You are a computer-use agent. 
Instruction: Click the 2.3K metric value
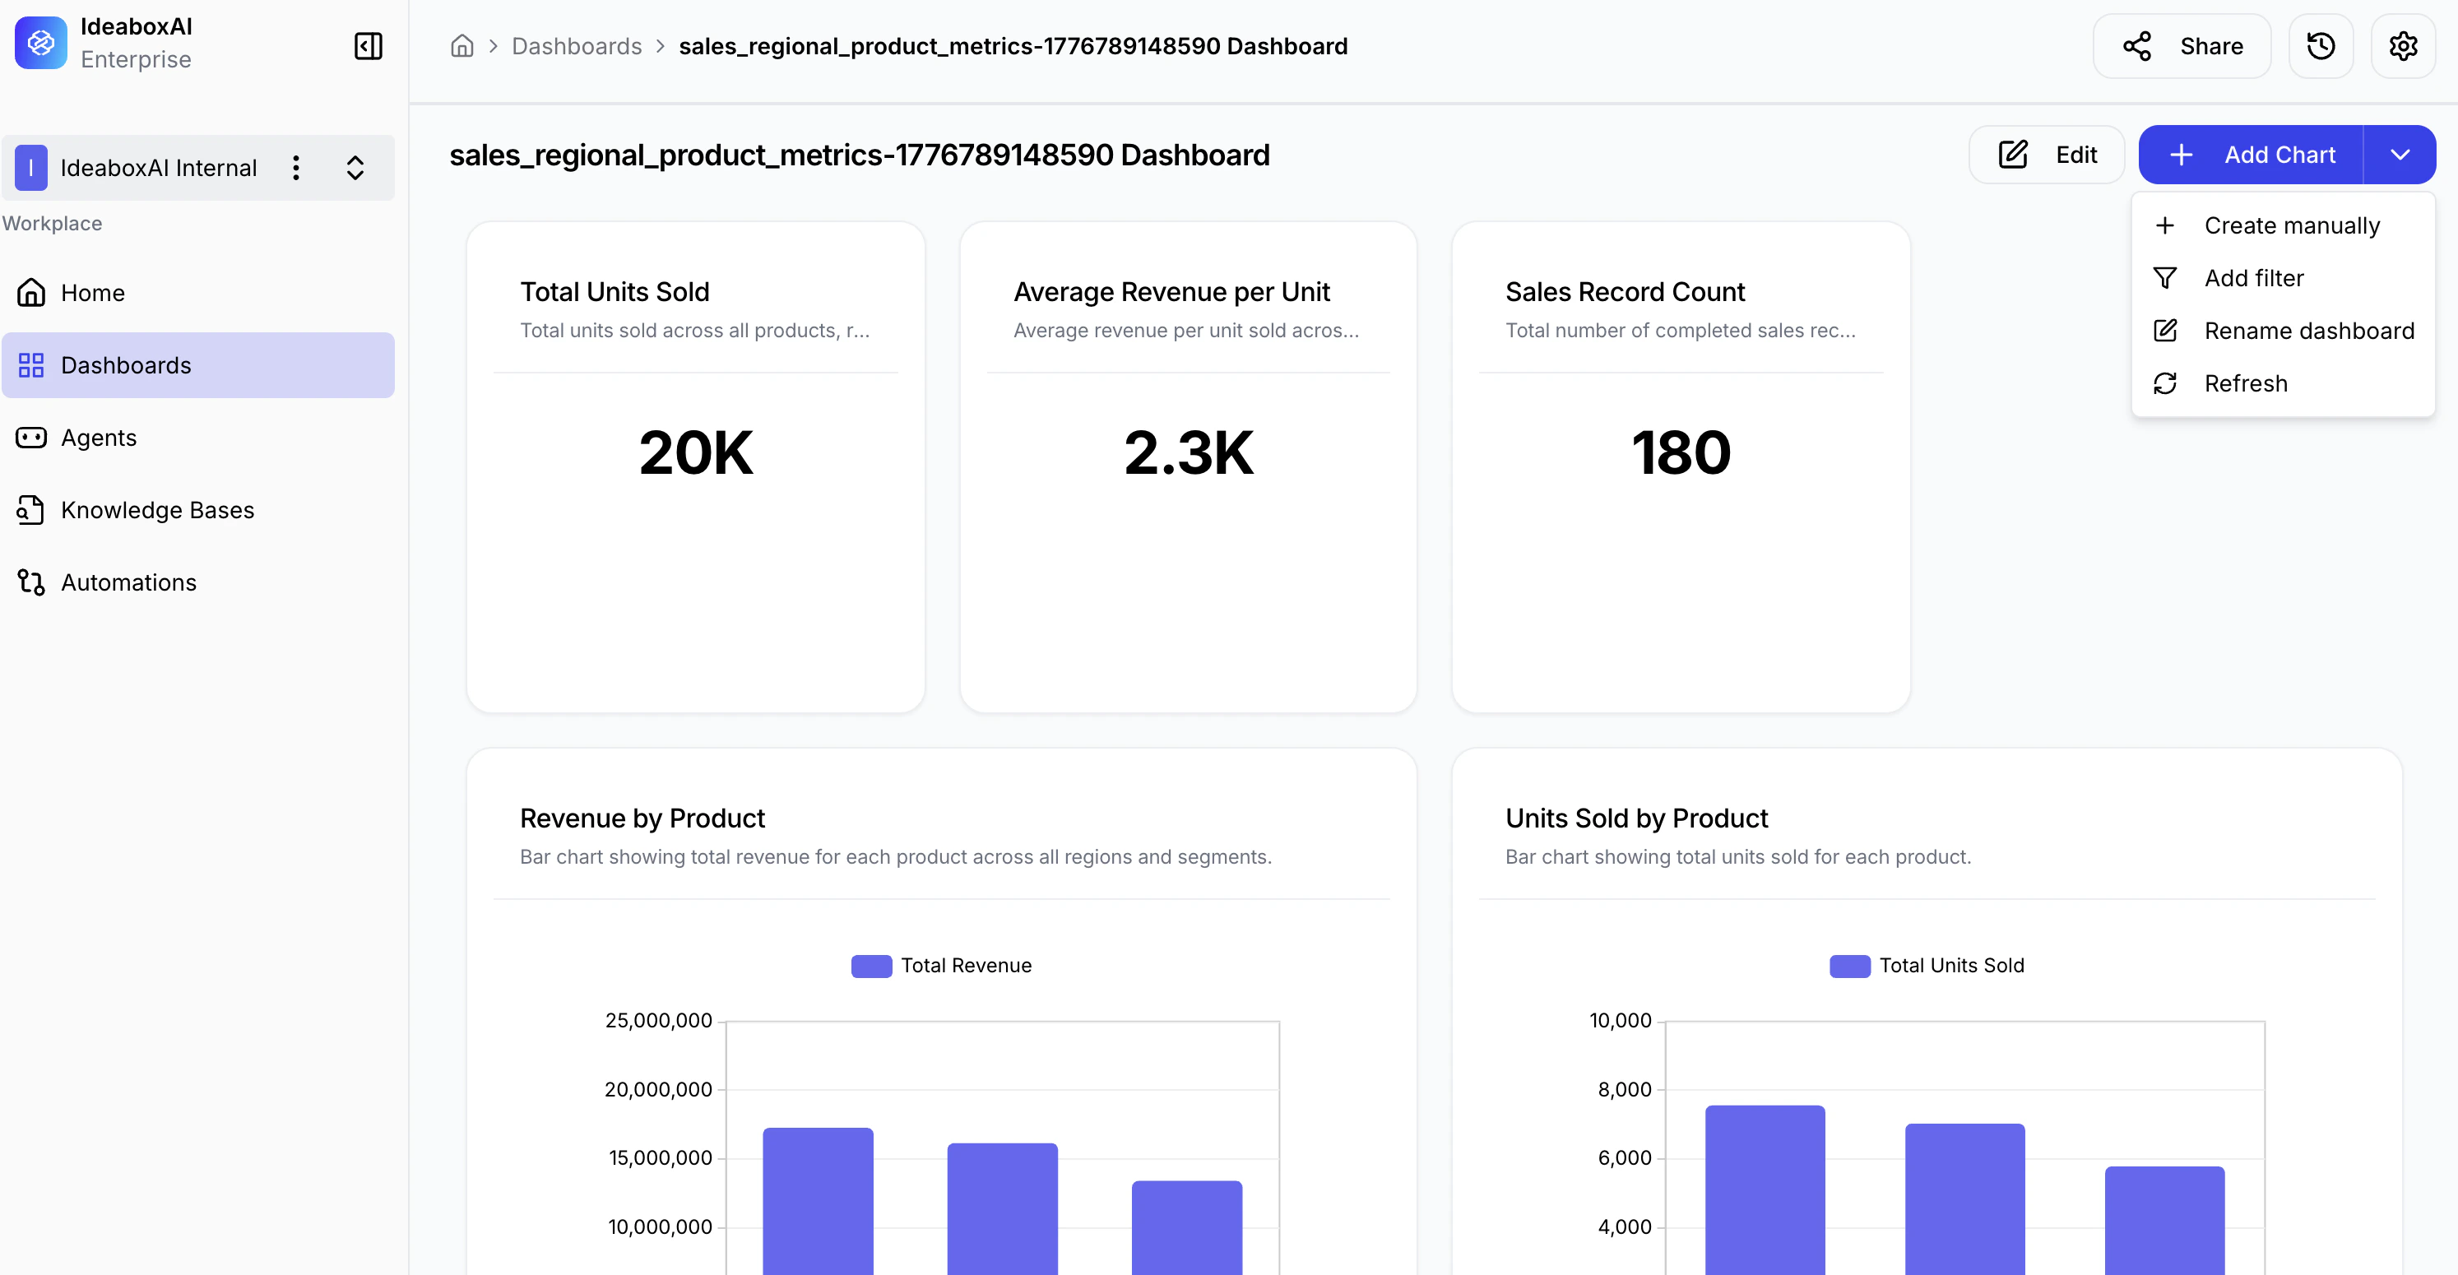coord(1188,452)
